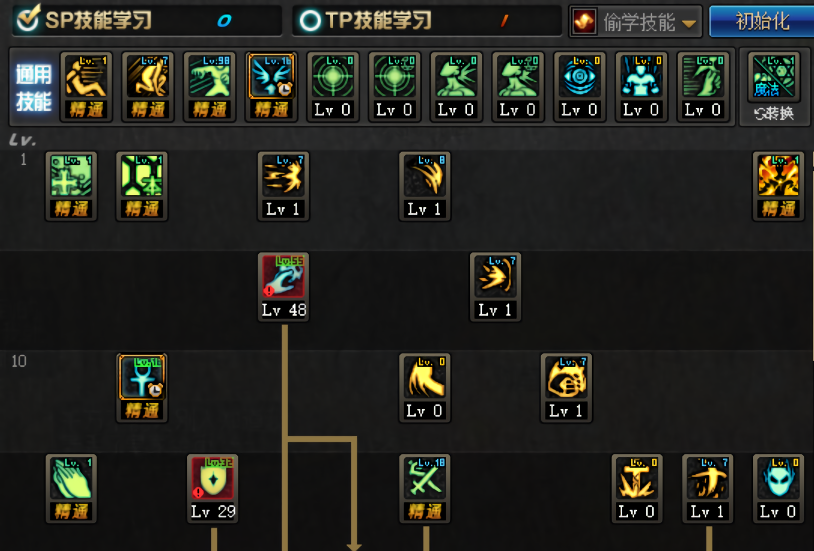Select the TP技能学习 radio option

[x=310, y=21]
